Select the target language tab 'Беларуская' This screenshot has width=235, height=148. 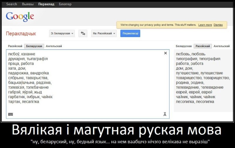[x=184, y=46]
